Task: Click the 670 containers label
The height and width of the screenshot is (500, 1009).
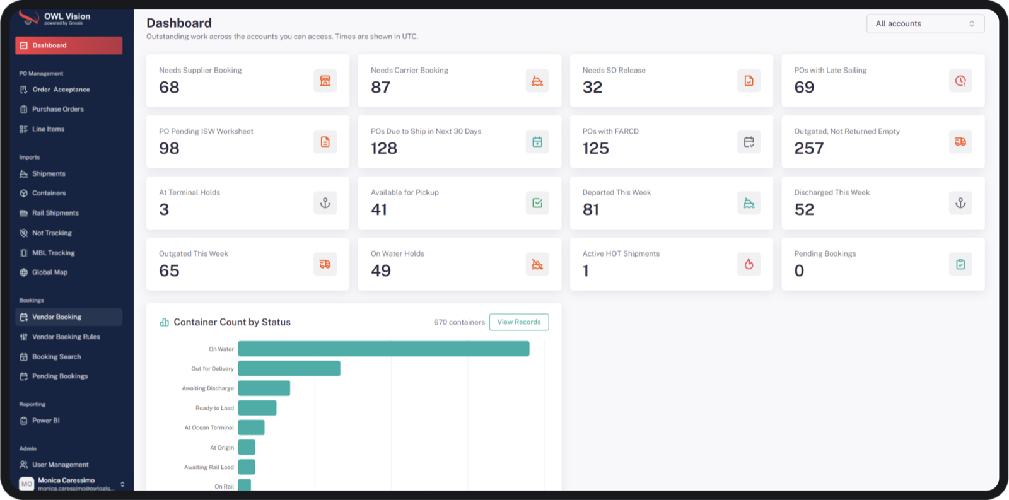Action: pyautogui.click(x=459, y=322)
